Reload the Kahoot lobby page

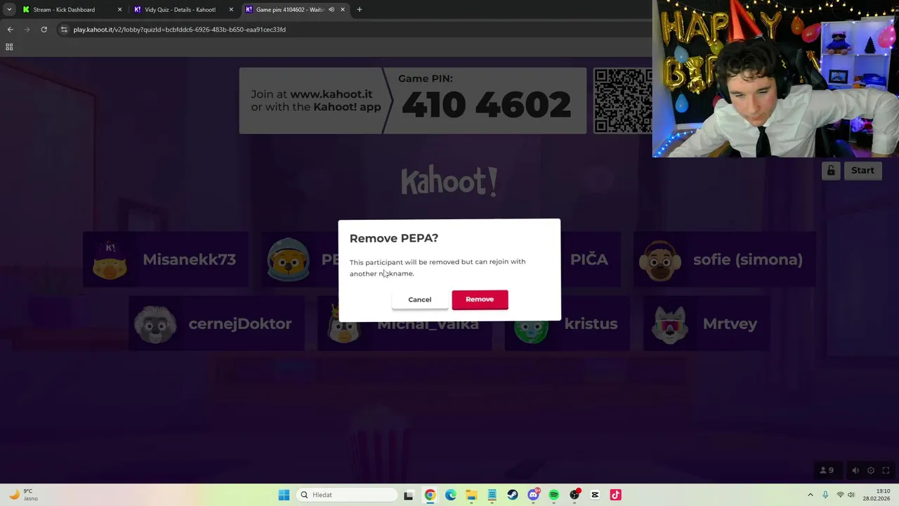[x=44, y=30]
